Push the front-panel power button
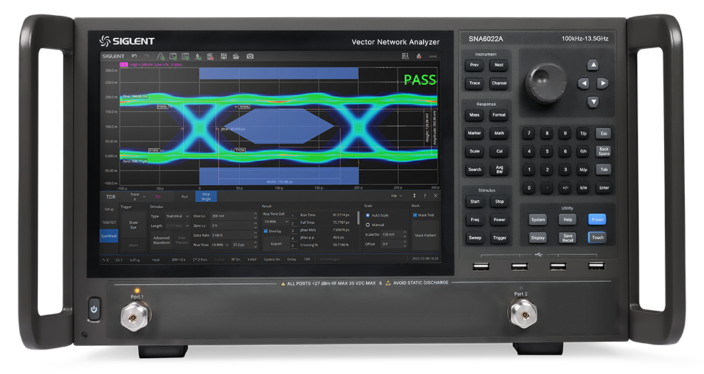 click(93, 309)
